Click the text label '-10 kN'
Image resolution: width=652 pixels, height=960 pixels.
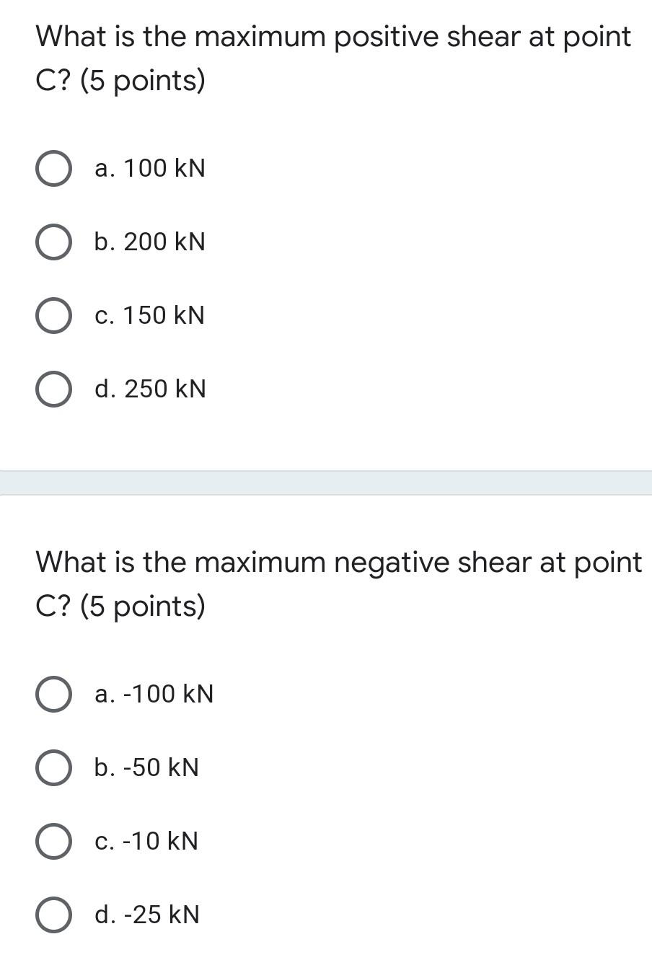tap(147, 841)
